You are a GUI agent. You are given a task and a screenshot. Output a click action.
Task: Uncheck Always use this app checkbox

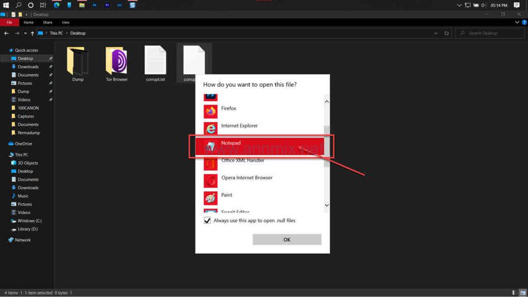coord(207,221)
